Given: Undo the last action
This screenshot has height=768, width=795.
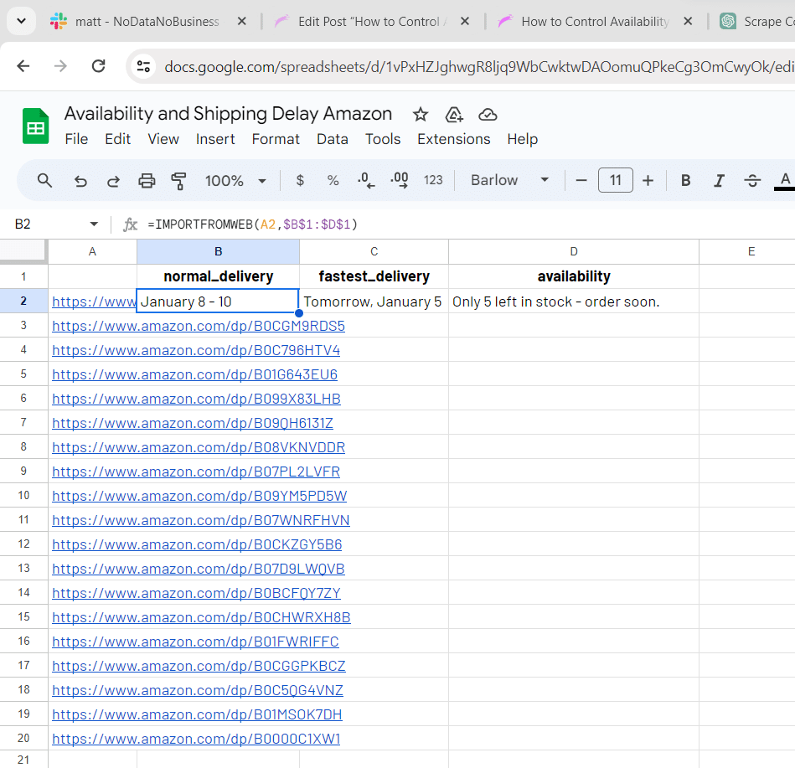Looking at the screenshot, I should point(80,180).
